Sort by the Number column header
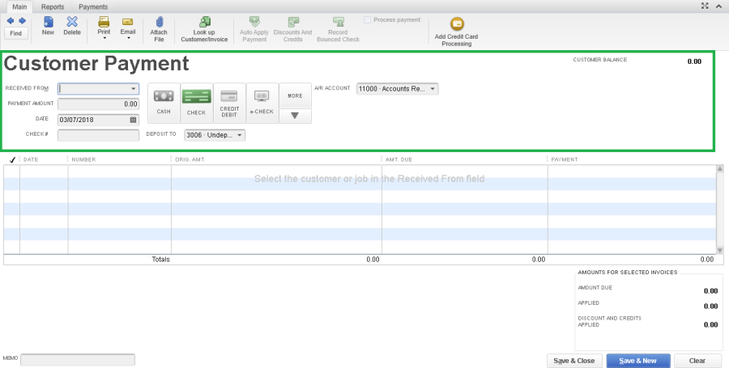Image resolution: width=729 pixels, height=368 pixels. point(83,159)
